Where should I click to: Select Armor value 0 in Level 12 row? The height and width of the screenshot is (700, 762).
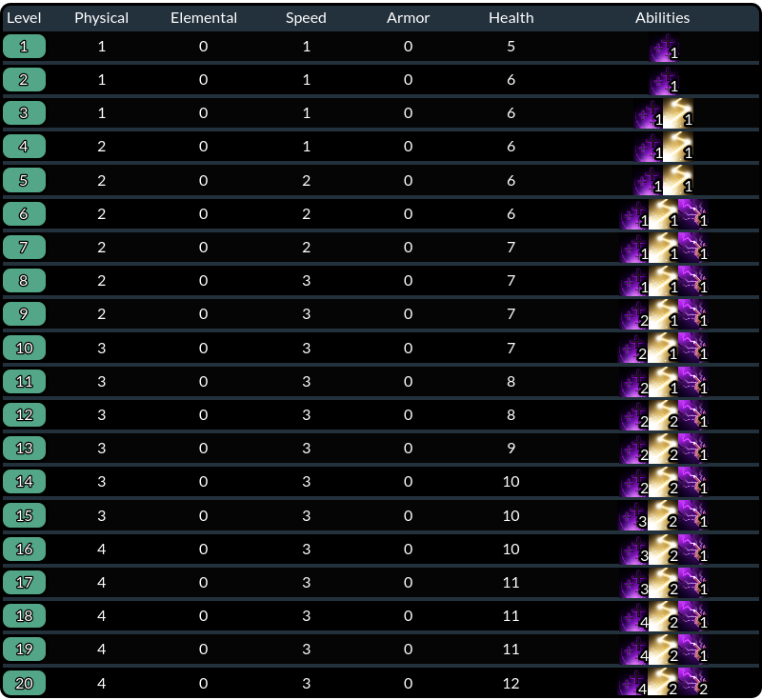(x=409, y=415)
